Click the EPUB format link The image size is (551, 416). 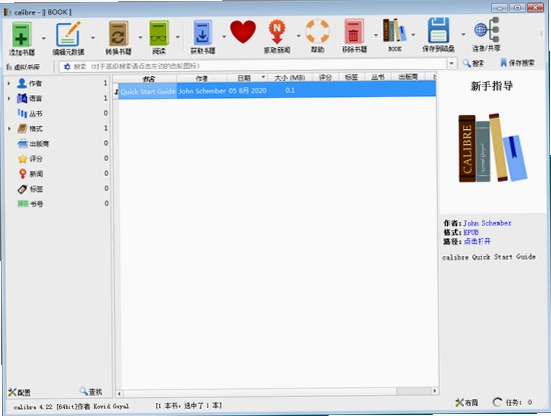tap(471, 232)
